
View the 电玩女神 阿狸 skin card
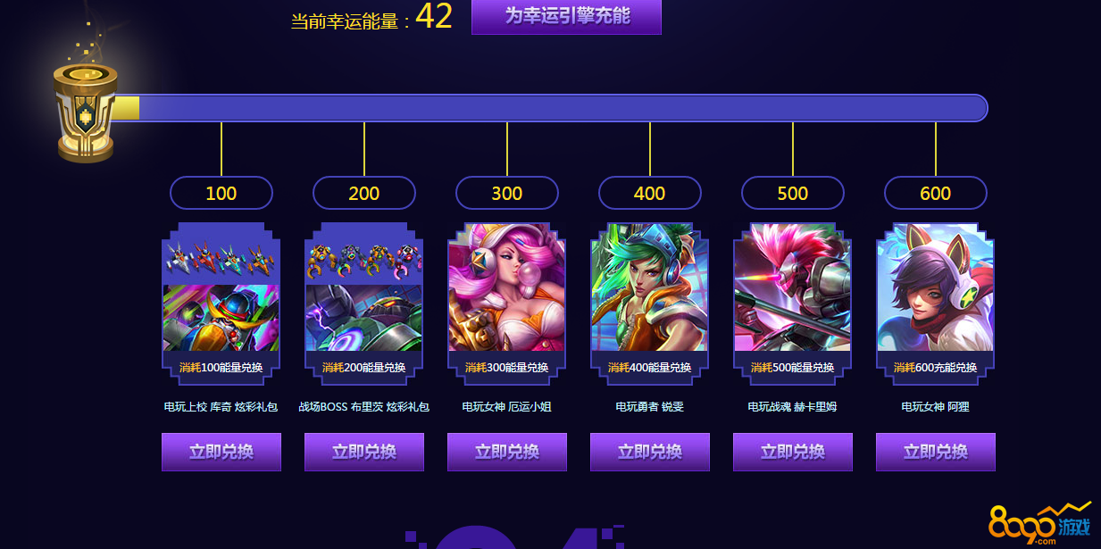coord(936,304)
